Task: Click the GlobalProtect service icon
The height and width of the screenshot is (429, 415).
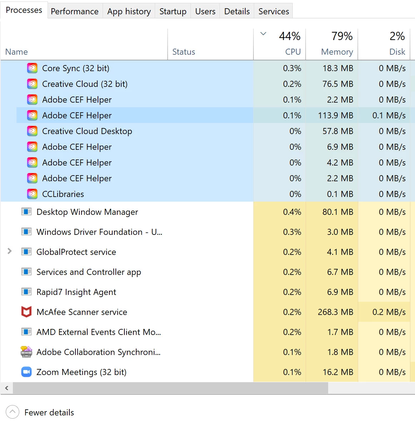Action: (x=26, y=252)
